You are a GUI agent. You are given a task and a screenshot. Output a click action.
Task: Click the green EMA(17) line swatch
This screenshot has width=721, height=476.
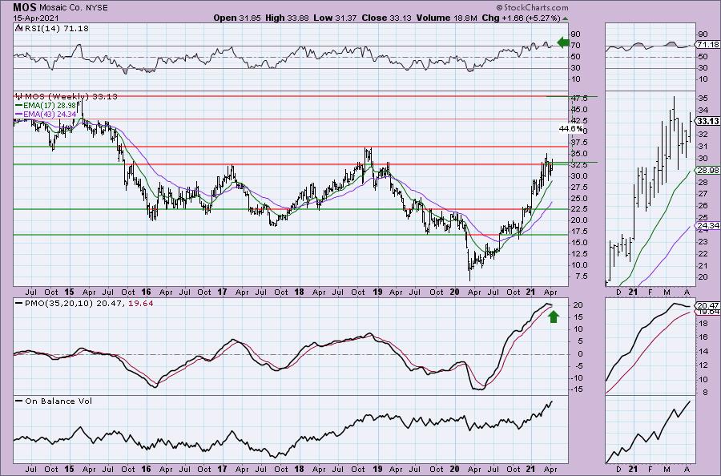point(19,105)
